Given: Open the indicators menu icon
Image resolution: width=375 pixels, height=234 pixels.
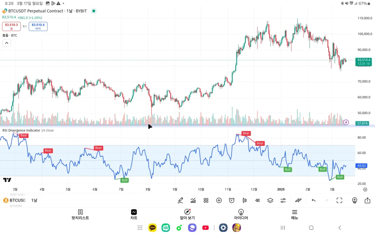Looking at the screenshot, I should 193,200.
